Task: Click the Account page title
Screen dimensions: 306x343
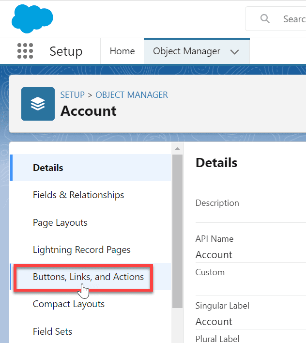Action: [x=88, y=110]
